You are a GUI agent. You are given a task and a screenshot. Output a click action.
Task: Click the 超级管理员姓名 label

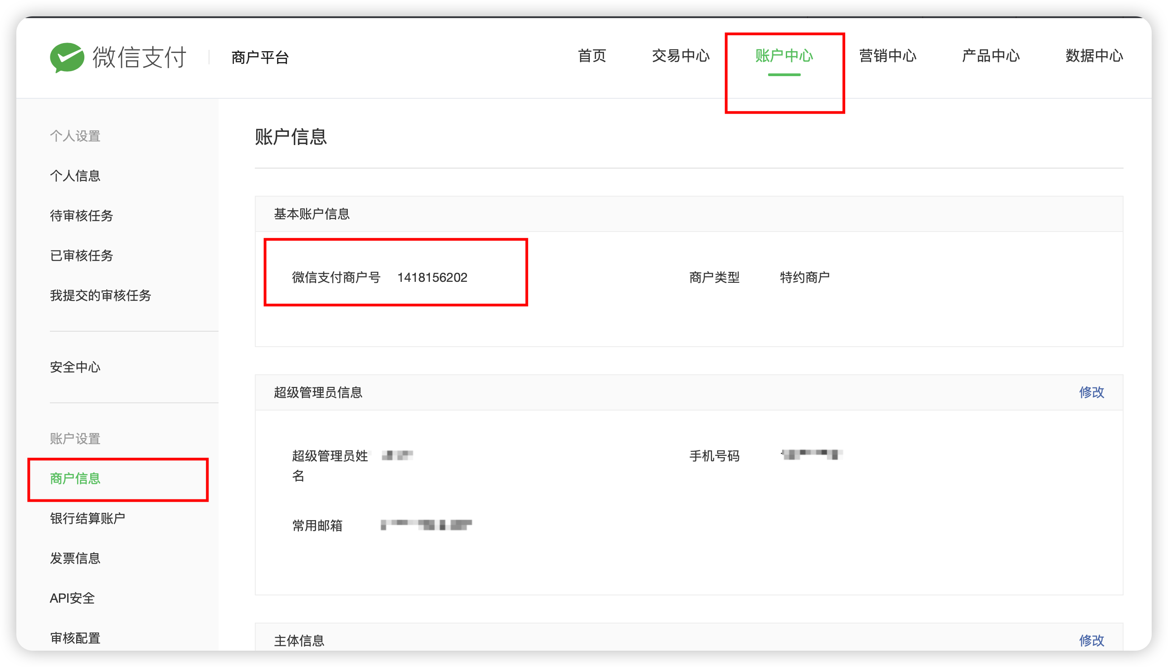point(330,466)
